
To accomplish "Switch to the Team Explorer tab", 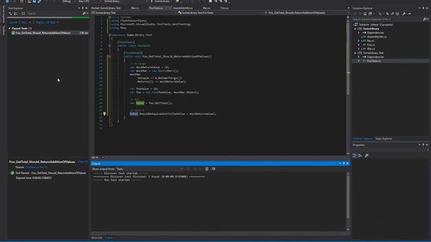I will [384, 138].
